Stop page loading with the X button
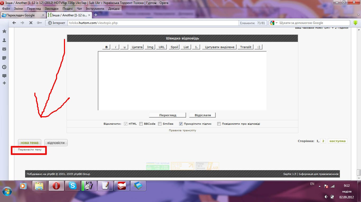Screen dimensions: 361x202 tap(31, 23)
